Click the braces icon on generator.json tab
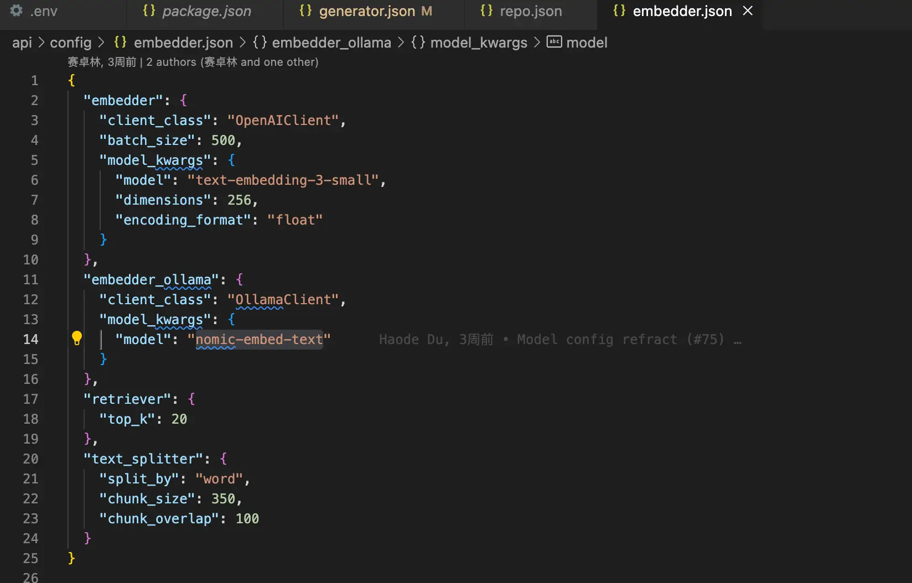The image size is (912, 583). [305, 11]
